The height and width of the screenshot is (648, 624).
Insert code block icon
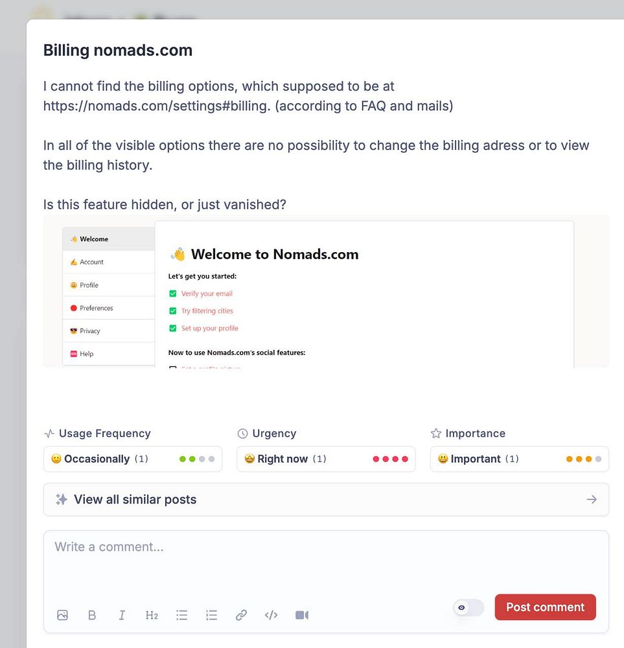tap(272, 615)
